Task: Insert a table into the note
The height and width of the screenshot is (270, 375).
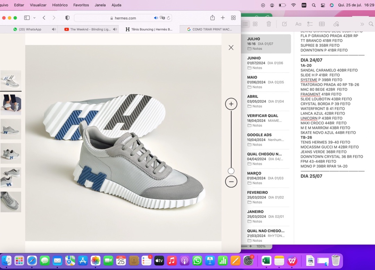Action: tap(322, 24)
